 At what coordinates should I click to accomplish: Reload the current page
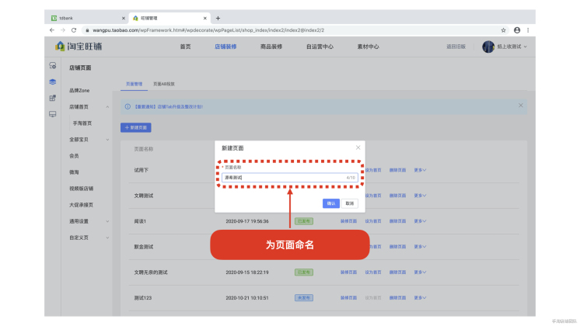click(x=74, y=30)
